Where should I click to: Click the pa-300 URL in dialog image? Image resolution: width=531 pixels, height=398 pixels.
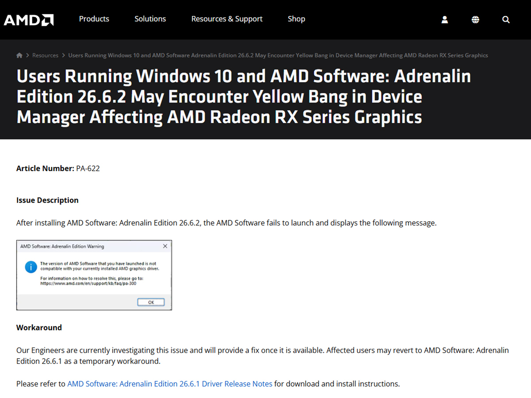coord(88,283)
